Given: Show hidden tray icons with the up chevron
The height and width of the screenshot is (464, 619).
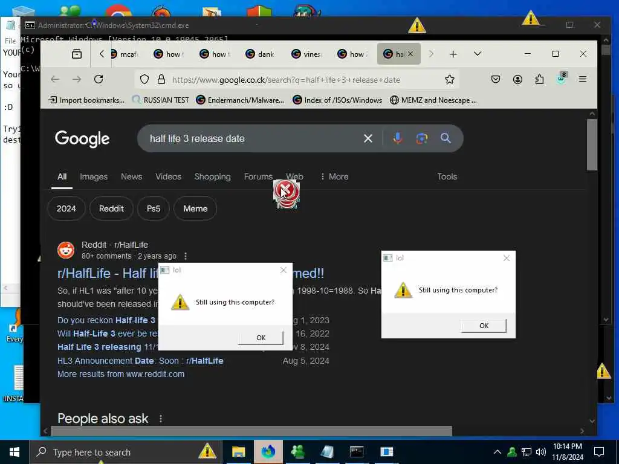Looking at the screenshot, I should coord(497,452).
